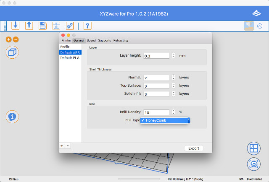Click the Solid Infill layers field

pos(156,94)
